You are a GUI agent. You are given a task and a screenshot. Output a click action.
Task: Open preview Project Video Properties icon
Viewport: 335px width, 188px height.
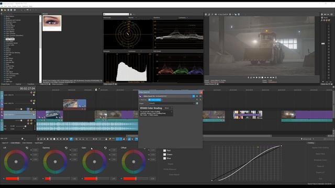point(206,15)
